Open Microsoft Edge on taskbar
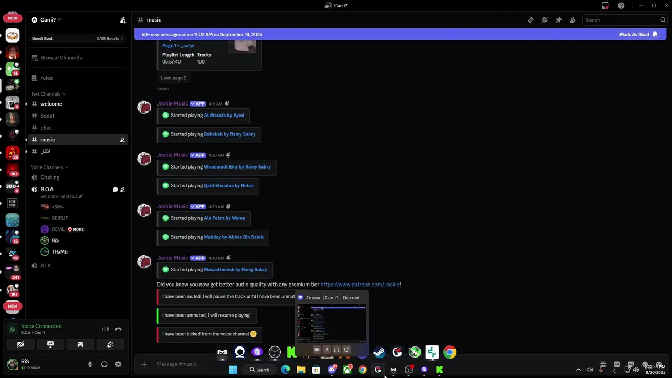Viewport: 672px width, 378px height. pyautogui.click(x=286, y=370)
